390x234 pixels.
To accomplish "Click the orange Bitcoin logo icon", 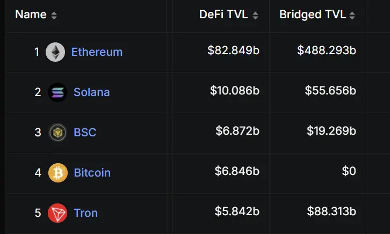I will [x=57, y=173].
